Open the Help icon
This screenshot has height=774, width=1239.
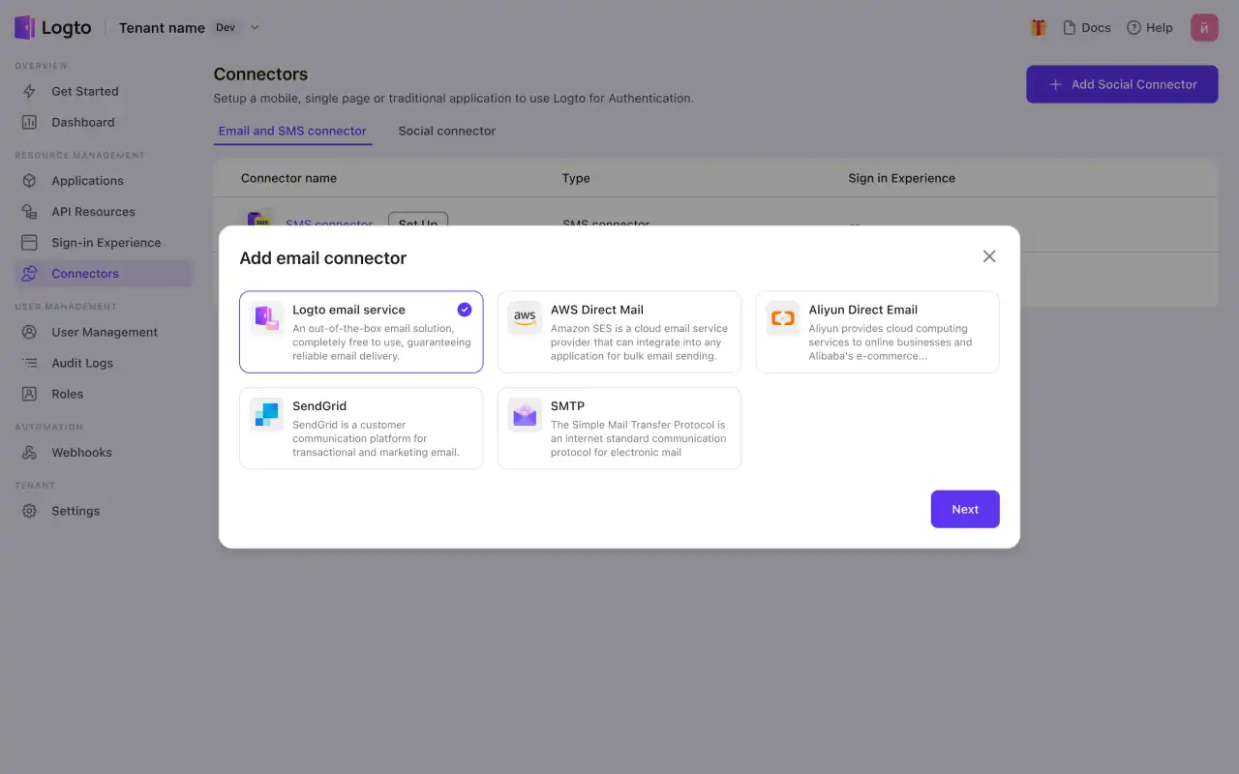coord(1131,27)
